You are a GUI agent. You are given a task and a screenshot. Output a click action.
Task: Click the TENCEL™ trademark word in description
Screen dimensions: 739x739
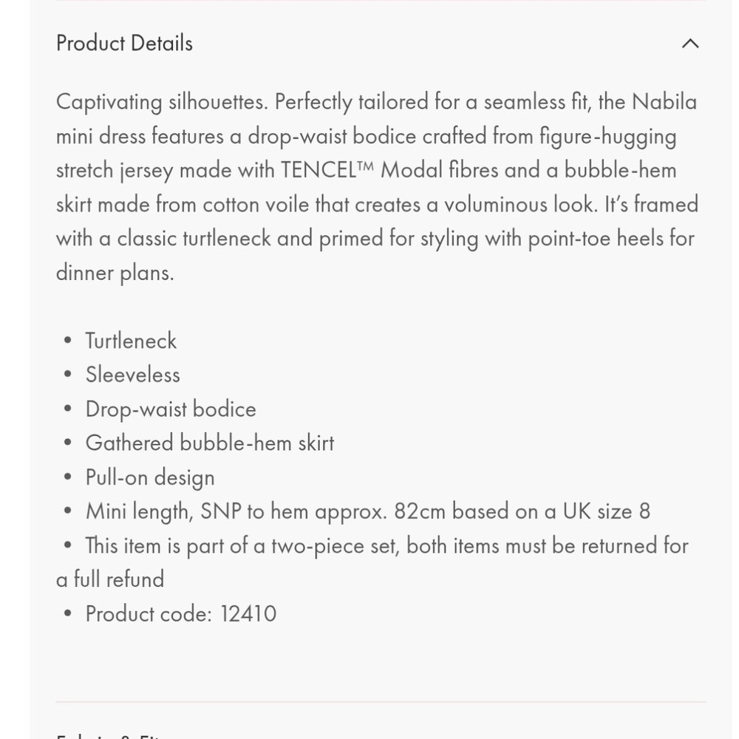click(x=327, y=170)
